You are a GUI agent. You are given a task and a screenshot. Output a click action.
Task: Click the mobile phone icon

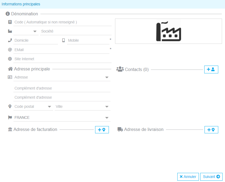[63, 40]
